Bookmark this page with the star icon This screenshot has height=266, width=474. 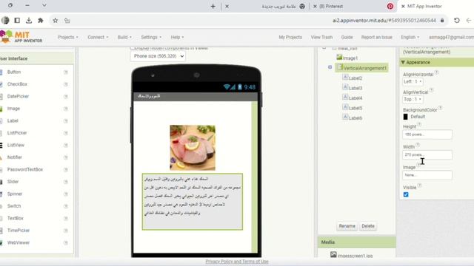click(x=56, y=21)
